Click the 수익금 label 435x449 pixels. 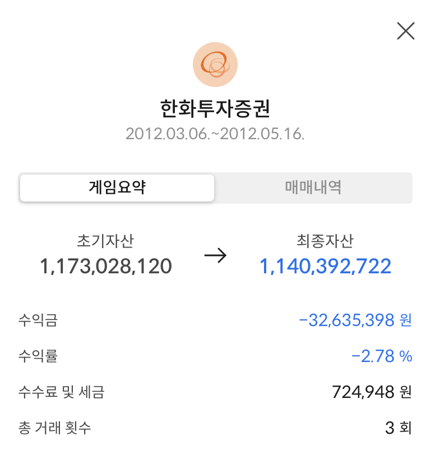(x=38, y=320)
